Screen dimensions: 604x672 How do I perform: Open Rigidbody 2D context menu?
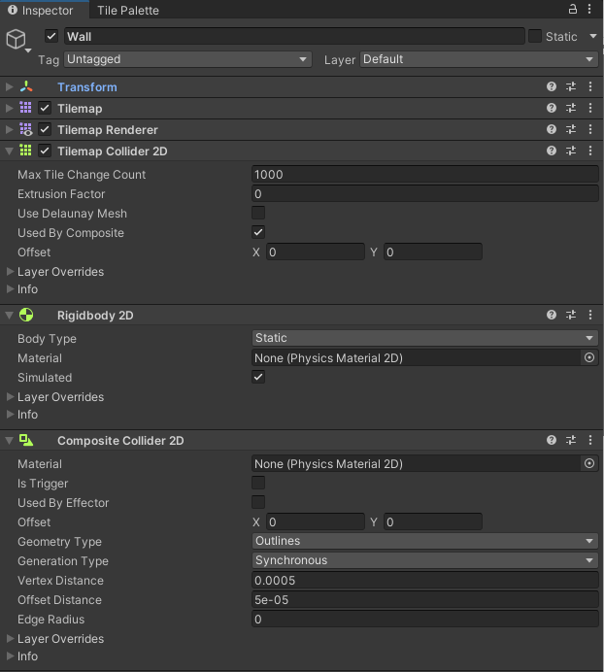pos(590,315)
